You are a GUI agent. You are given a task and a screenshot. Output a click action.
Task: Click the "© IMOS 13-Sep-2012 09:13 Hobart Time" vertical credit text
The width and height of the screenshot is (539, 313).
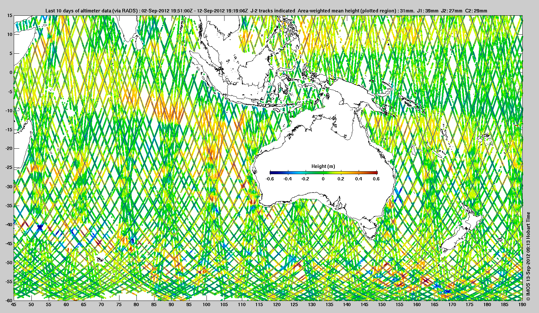tap(528, 256)
